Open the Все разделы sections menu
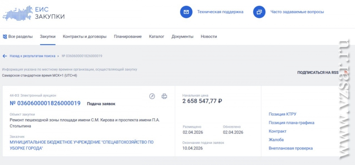This screenshot has height=165, width=355. point(18,37)
